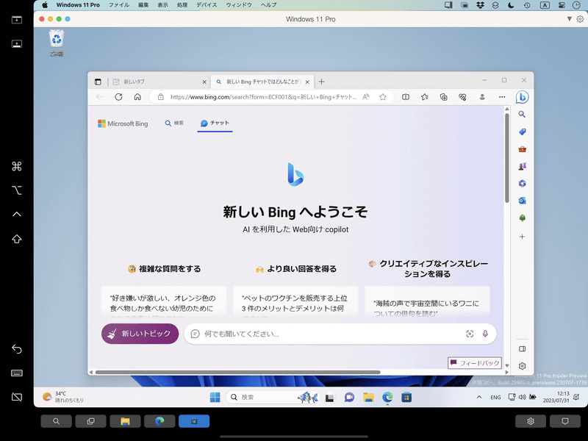Image resolution: width=588 pixels, height=441 pixels.
Task: Click the read aloud icon in address bar
Action: click(365, 97)
